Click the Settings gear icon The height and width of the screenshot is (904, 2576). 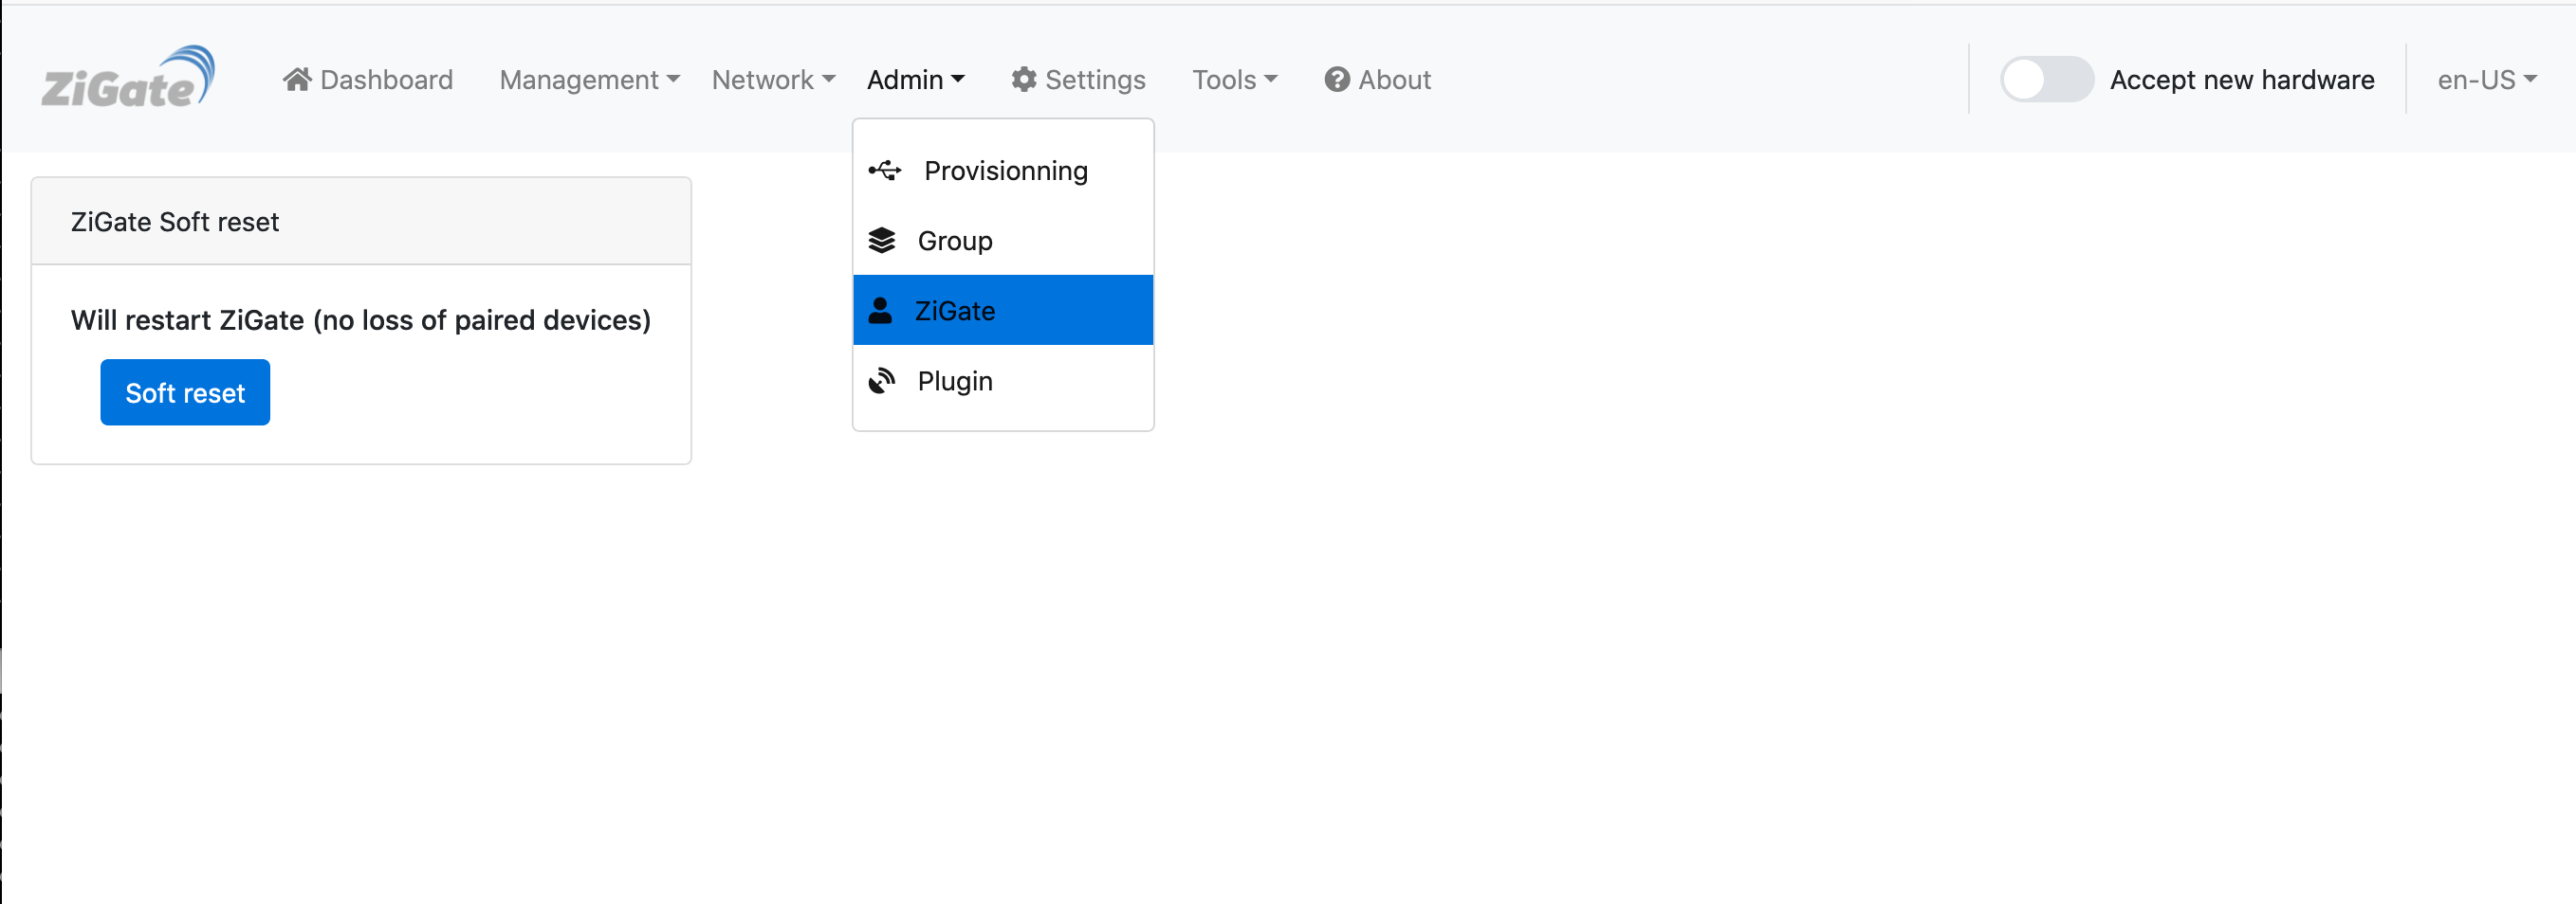(x=1023, y=79)
